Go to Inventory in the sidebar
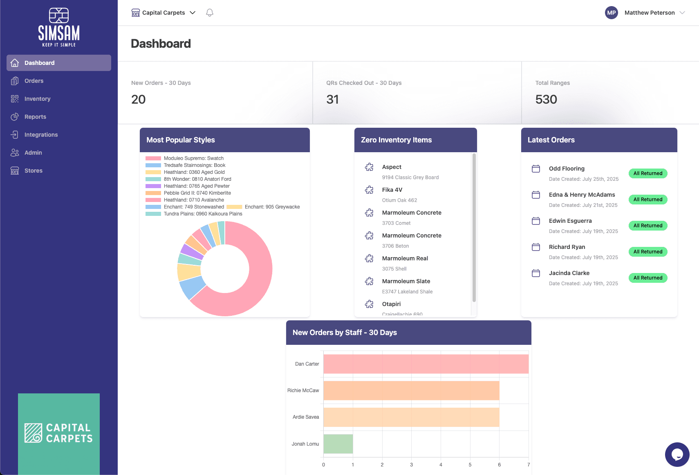 pos(37,99)
